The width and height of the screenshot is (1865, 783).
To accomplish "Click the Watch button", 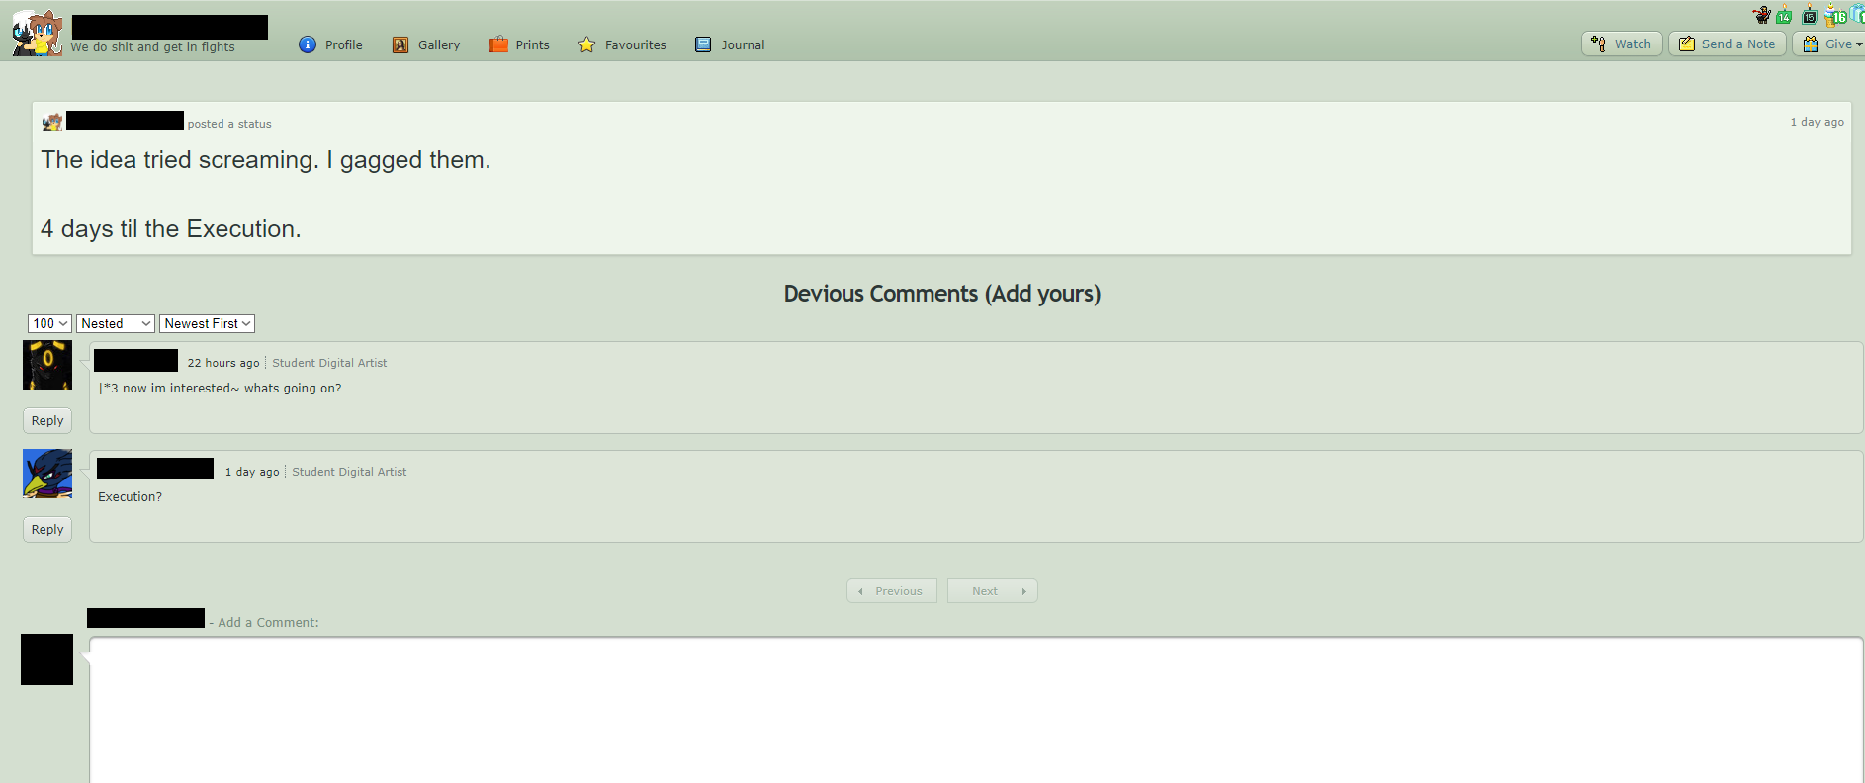I will pos(1622,43).
